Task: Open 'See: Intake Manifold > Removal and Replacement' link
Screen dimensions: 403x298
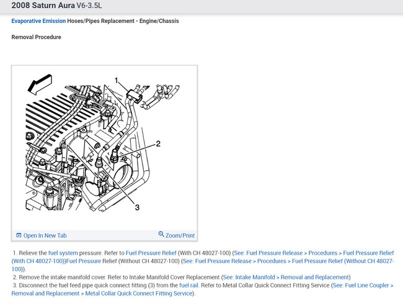Action: point(286,277)
